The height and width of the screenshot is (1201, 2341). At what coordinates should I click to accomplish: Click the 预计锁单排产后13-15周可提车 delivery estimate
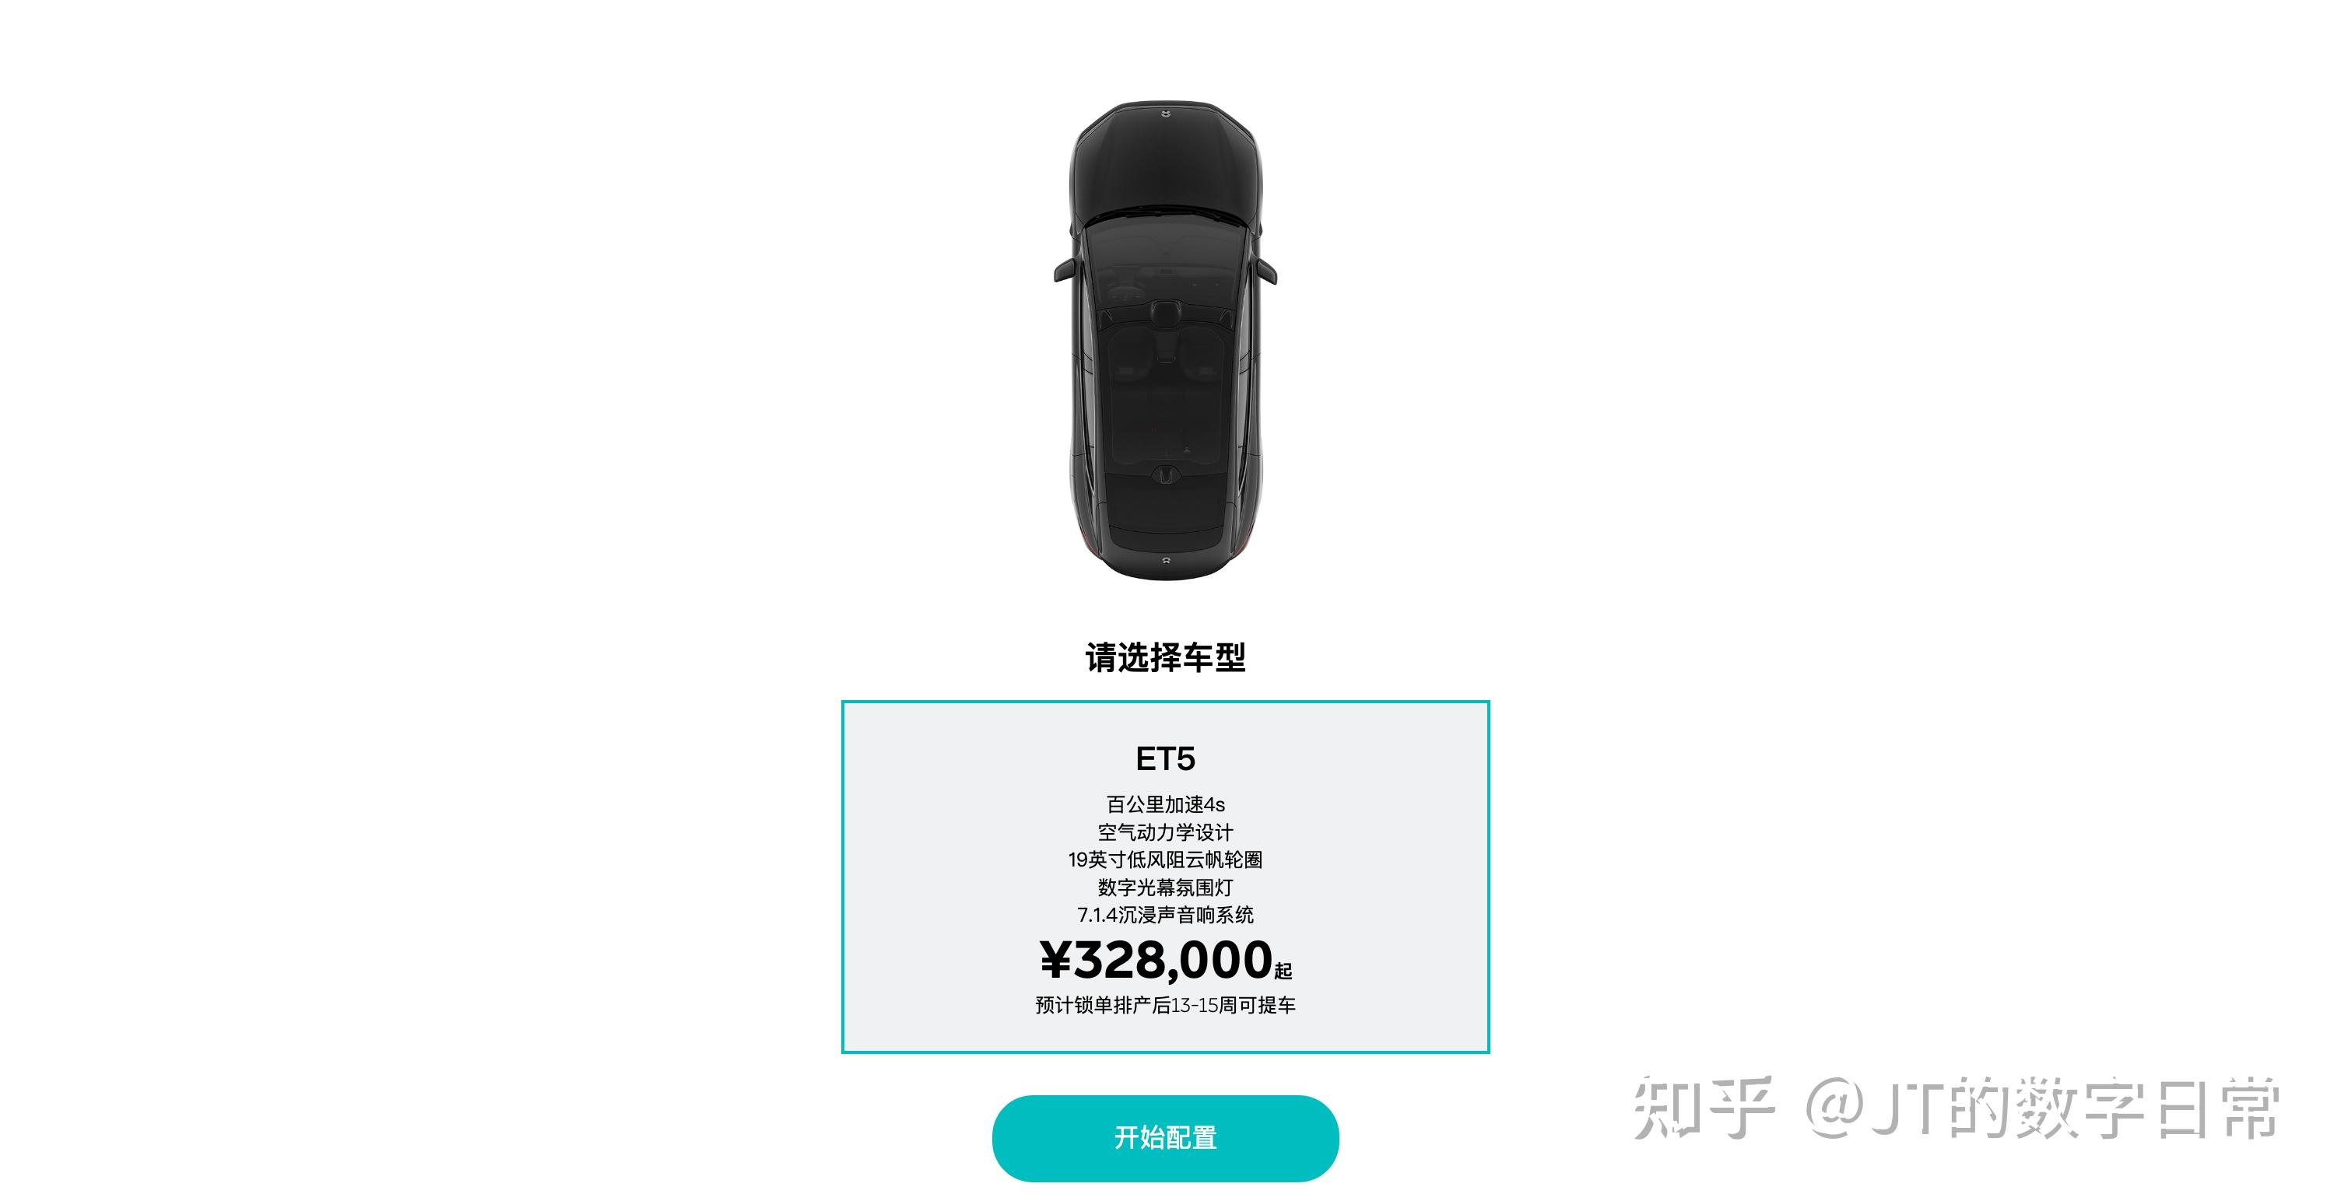tap(1165, 1005)
